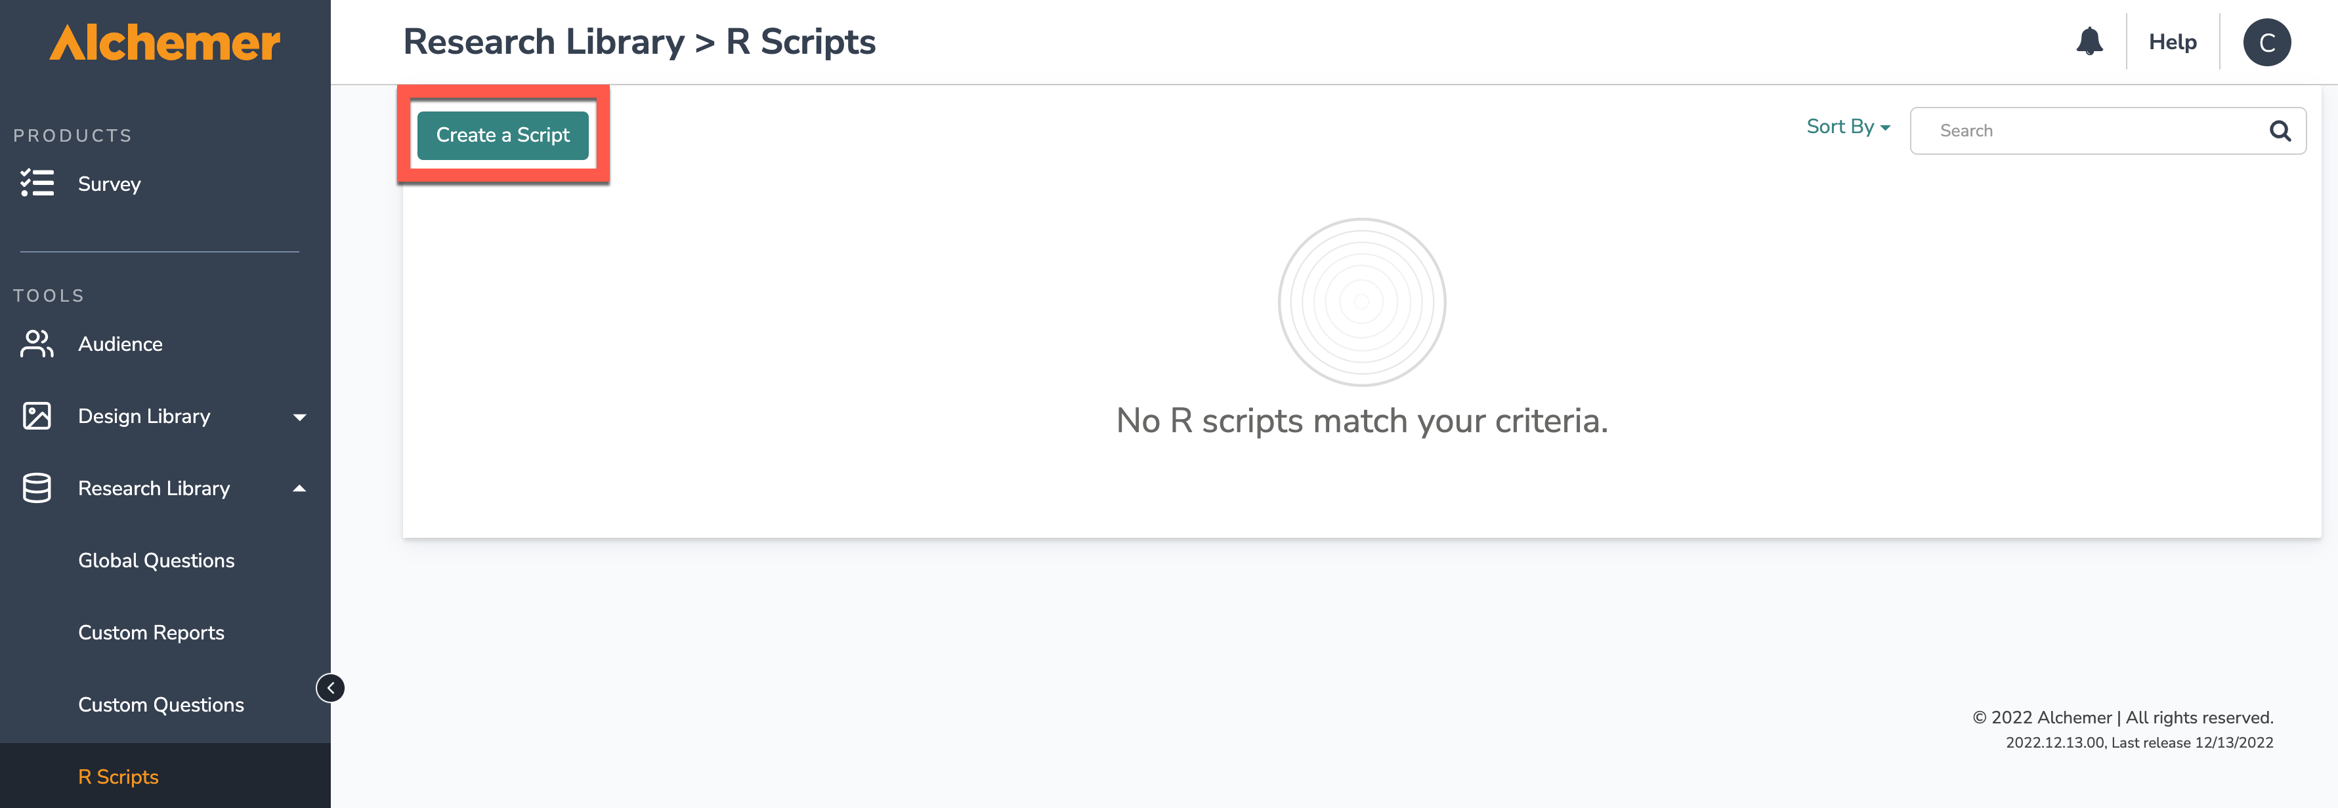Click the Alchemer logo
The image size is (2338, 808).
tap(165, 43)
